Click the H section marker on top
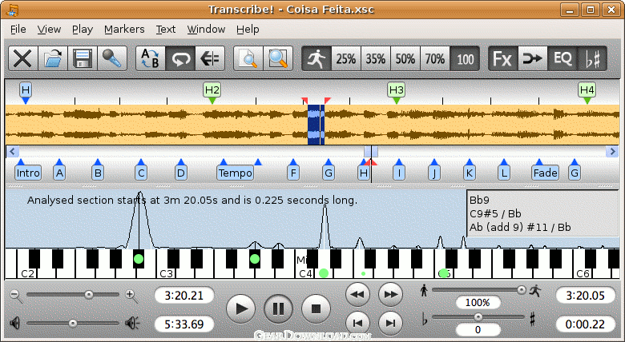 [x=26, y=90]
